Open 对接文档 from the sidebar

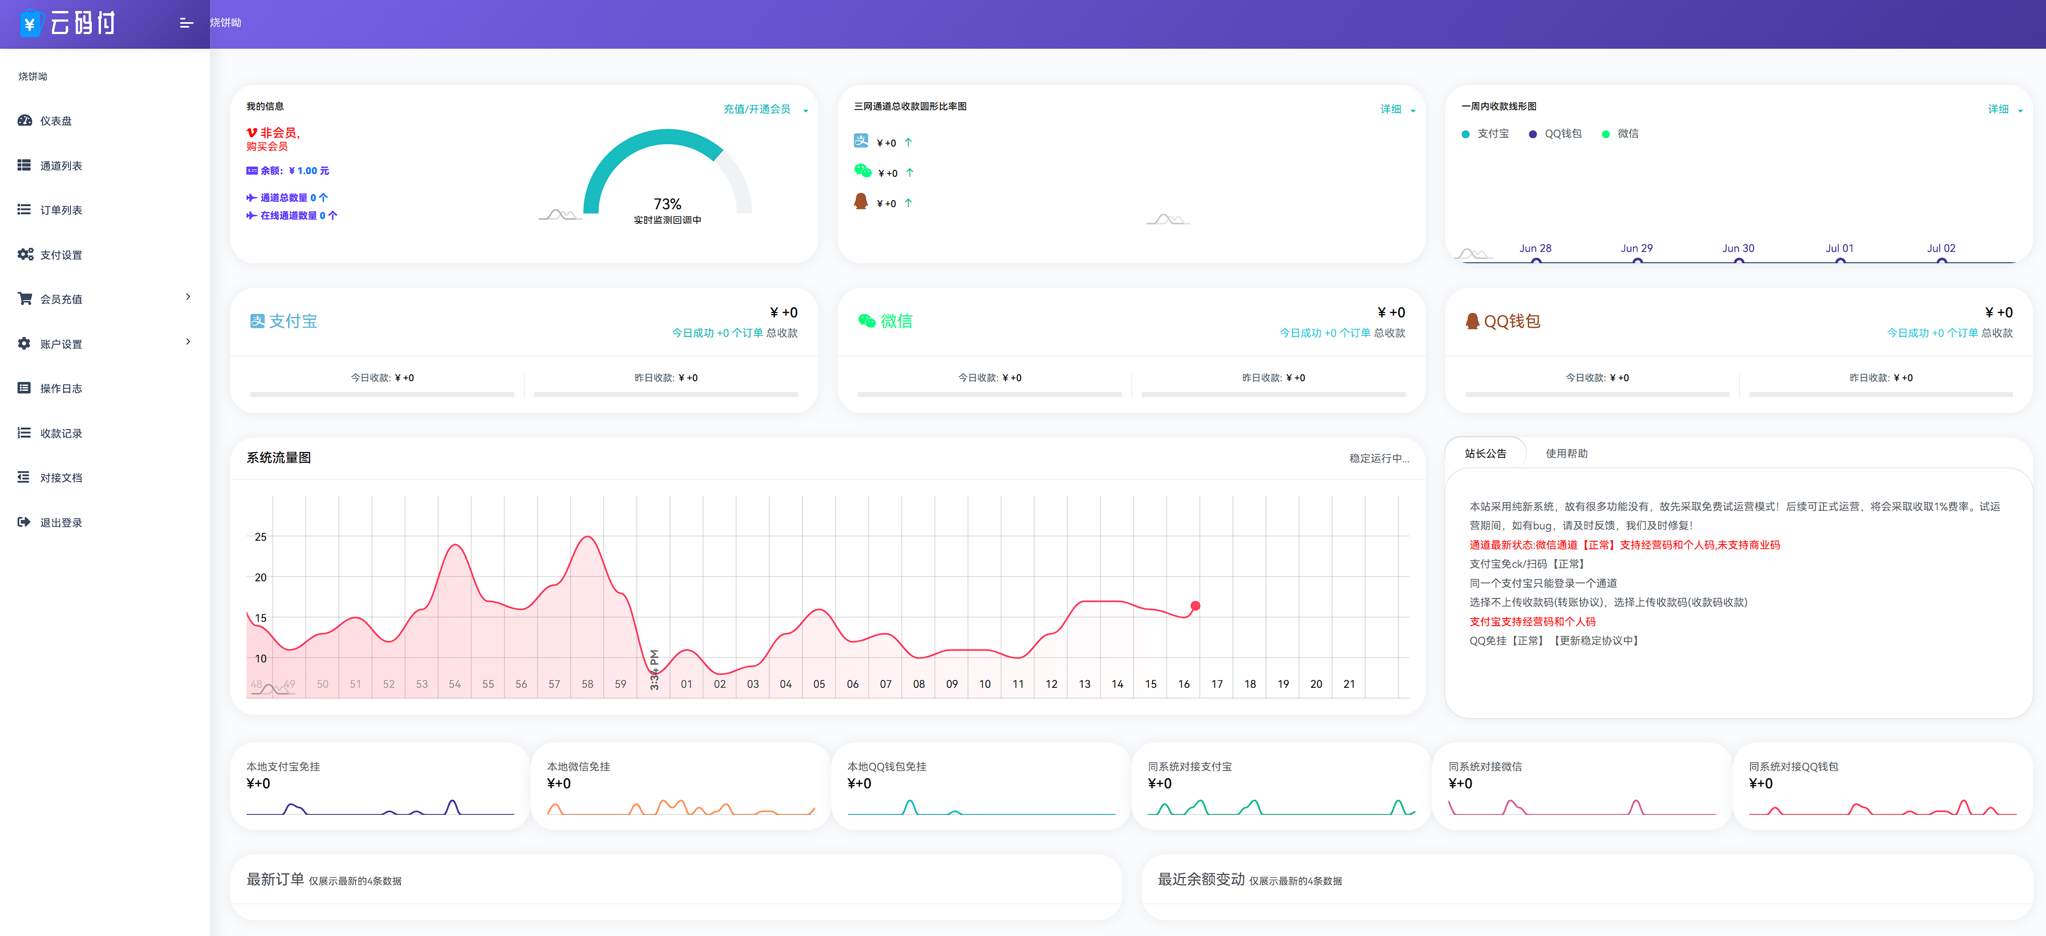105,477
